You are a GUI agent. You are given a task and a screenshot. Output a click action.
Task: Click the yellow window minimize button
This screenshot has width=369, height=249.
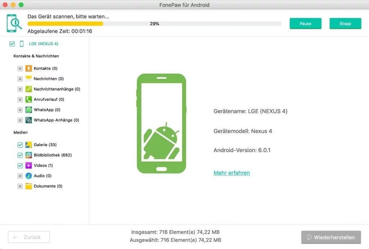[x=13, y=5]
